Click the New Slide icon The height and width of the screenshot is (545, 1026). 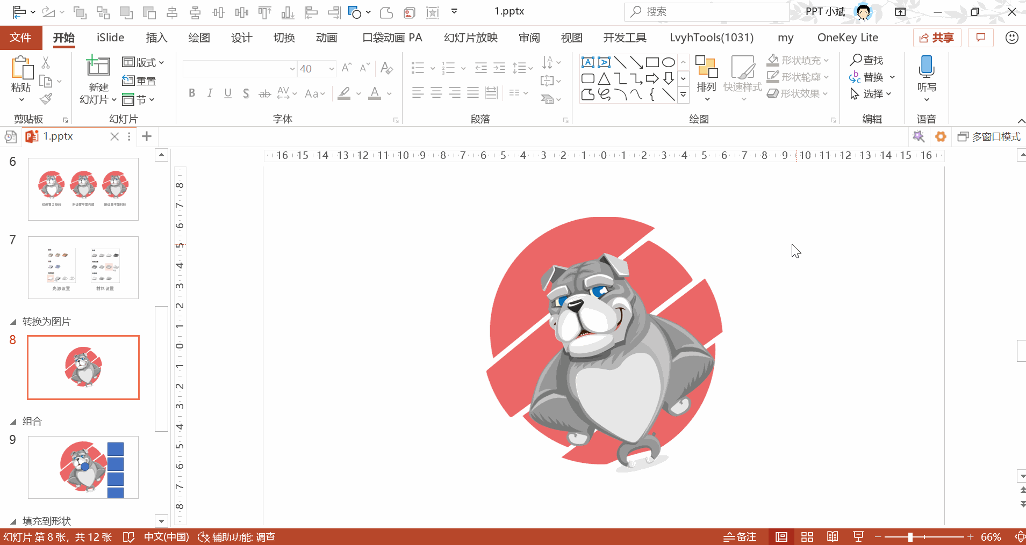click(98, 66)
